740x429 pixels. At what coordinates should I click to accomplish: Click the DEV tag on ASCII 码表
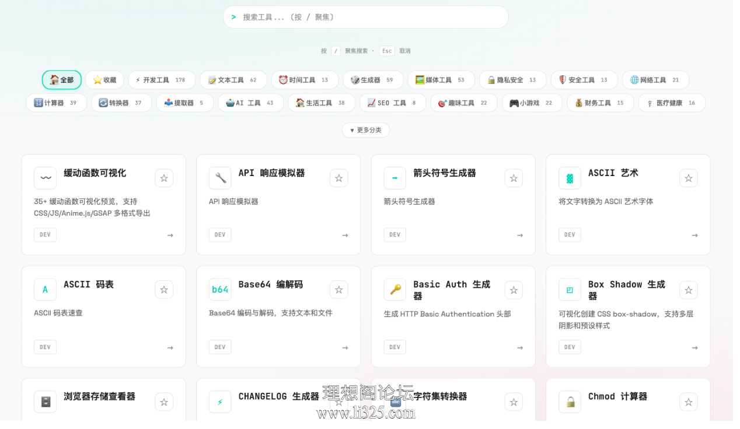click(45, 347)
